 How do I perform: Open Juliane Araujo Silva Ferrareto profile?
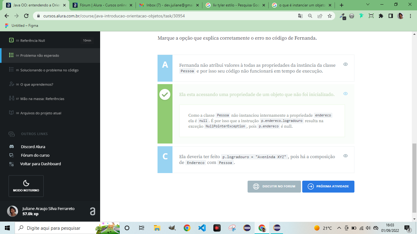[x=48, y=209]
